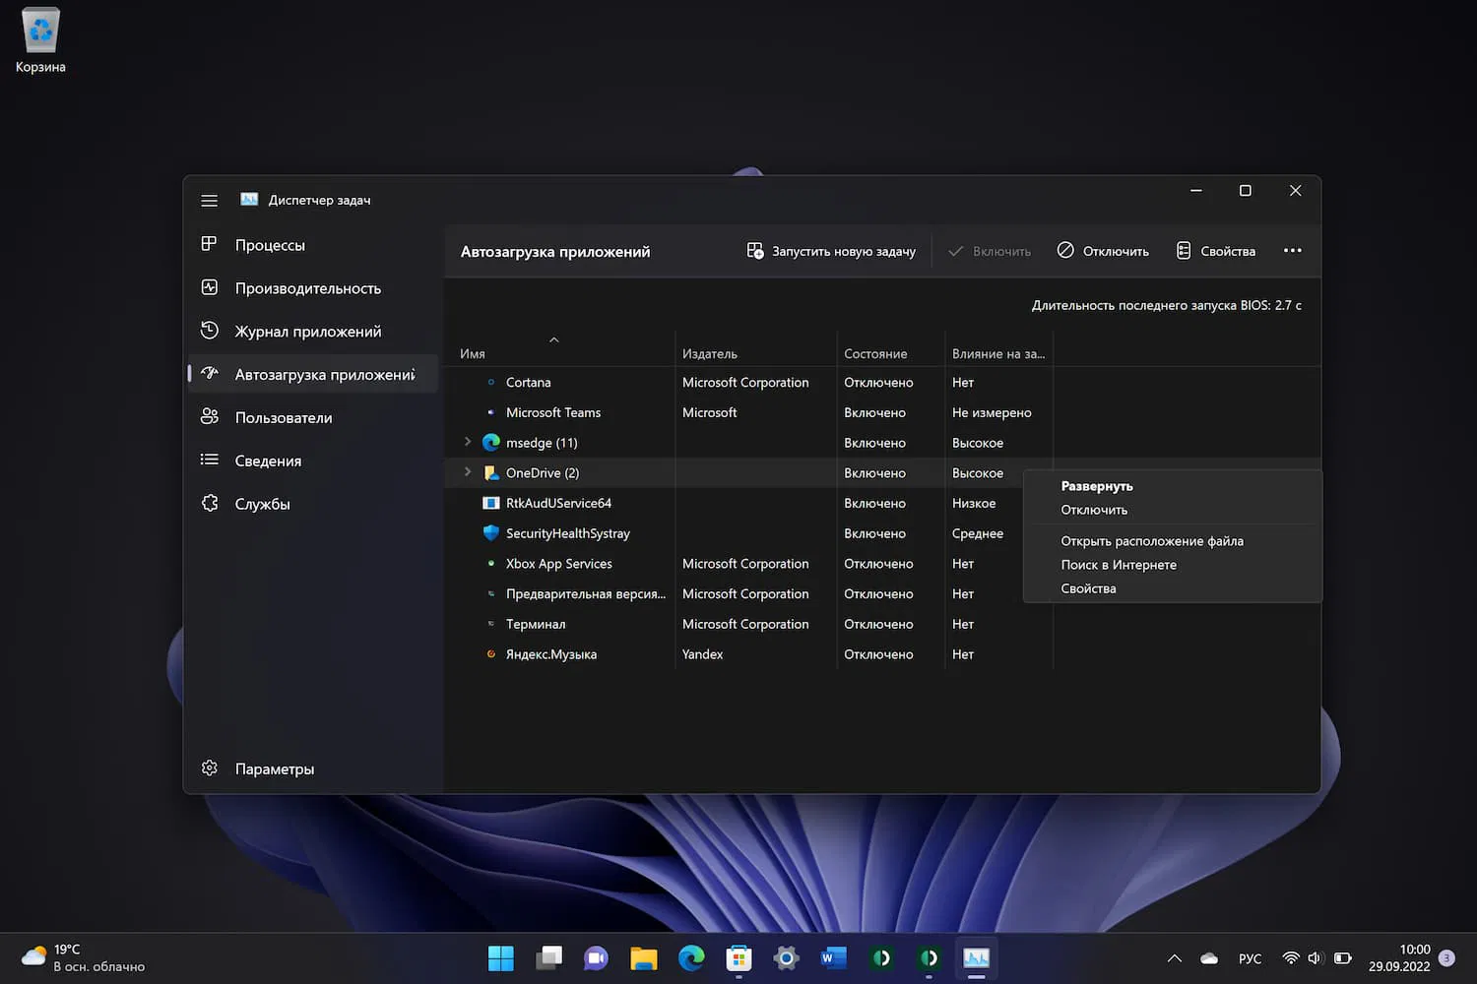The height and width of the screenshot is (984, 1477).
Task: Click Запустить новую задачу button
Action: point(832,251)
